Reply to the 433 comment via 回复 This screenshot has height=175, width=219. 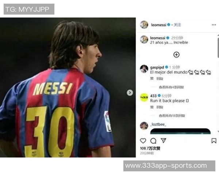click(x=160, y=107)
